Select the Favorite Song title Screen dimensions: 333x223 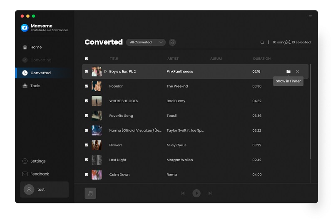pyautogui.click(x=121, y=115)
